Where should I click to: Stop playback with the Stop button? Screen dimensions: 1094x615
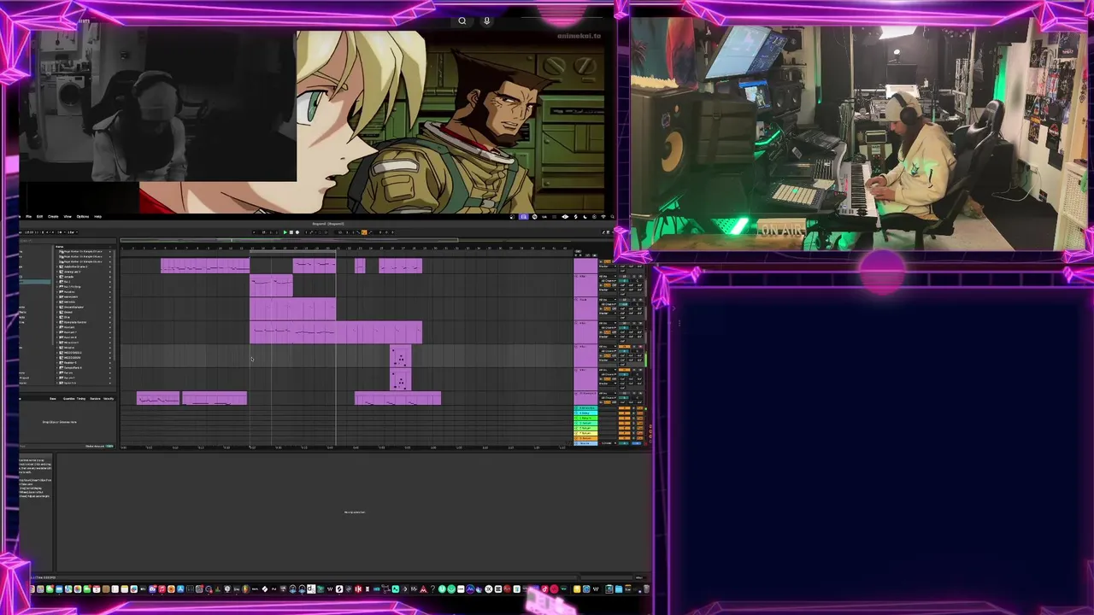click(291, 232)
